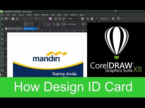
Task: Click the Welcome Screen home icon
Action: coord(6,28)
